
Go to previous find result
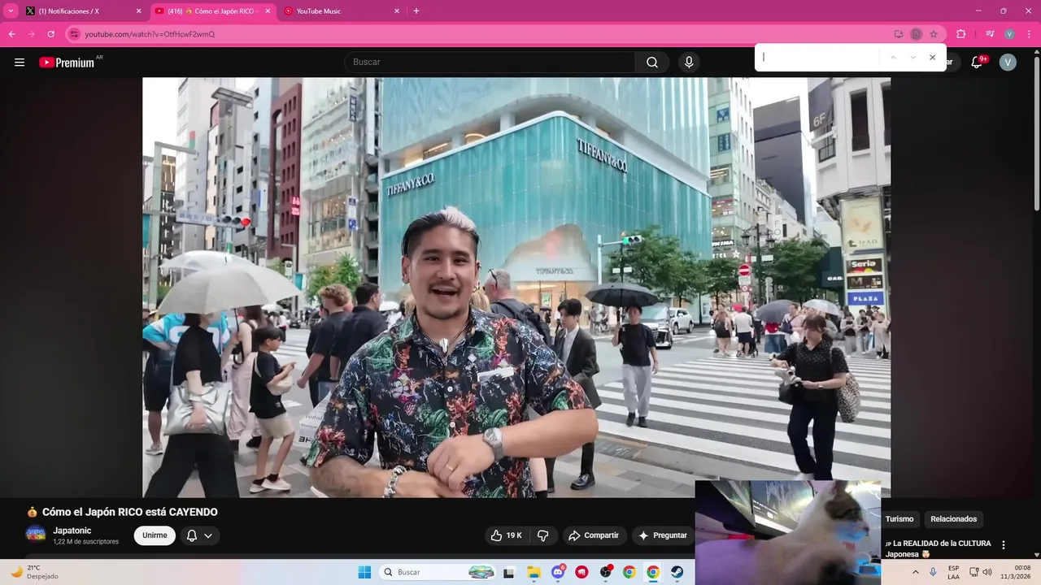(893, 58)
